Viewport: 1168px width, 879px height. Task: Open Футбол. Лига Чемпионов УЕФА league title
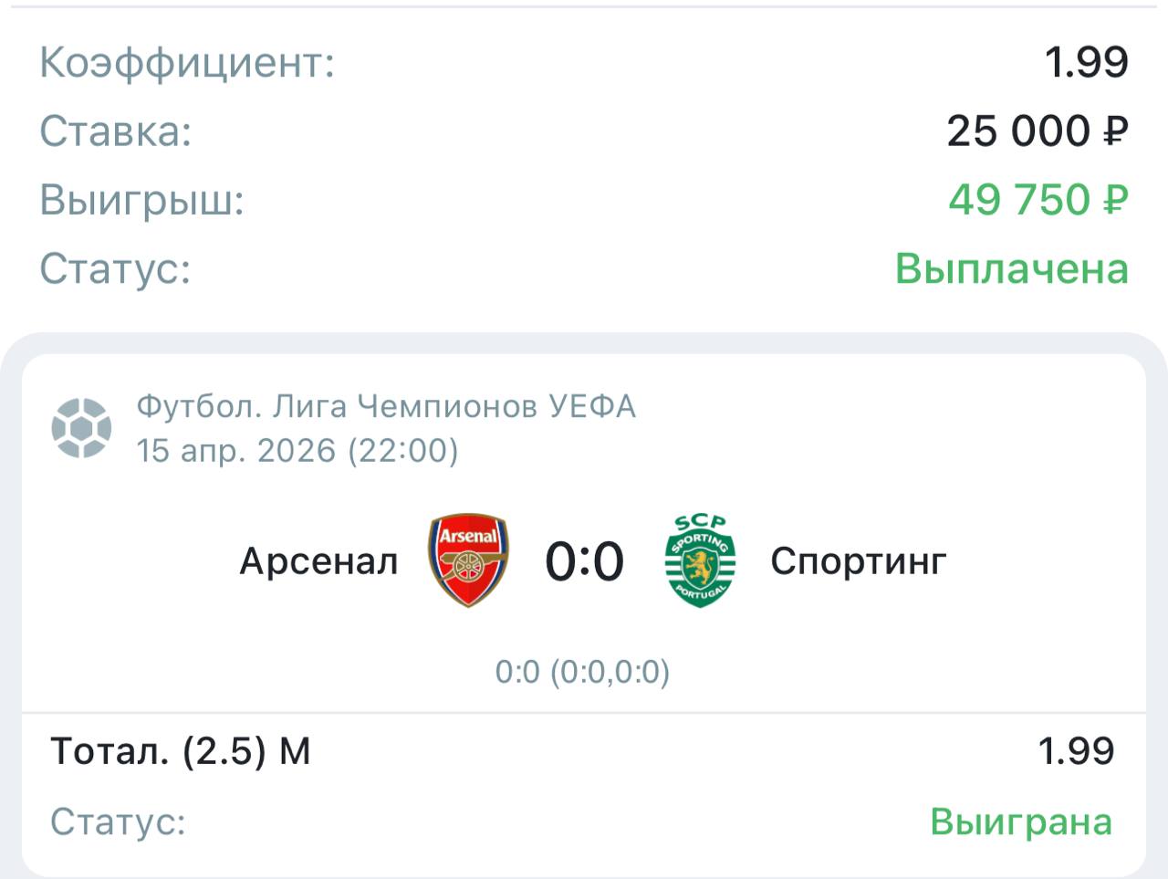[x=385, y=406]
